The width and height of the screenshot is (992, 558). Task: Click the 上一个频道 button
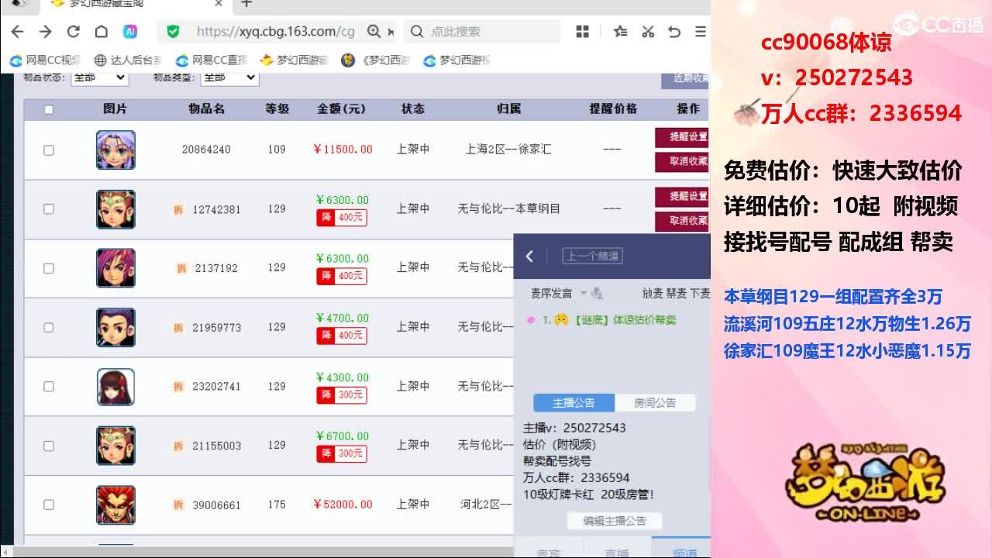click(593, 257)
